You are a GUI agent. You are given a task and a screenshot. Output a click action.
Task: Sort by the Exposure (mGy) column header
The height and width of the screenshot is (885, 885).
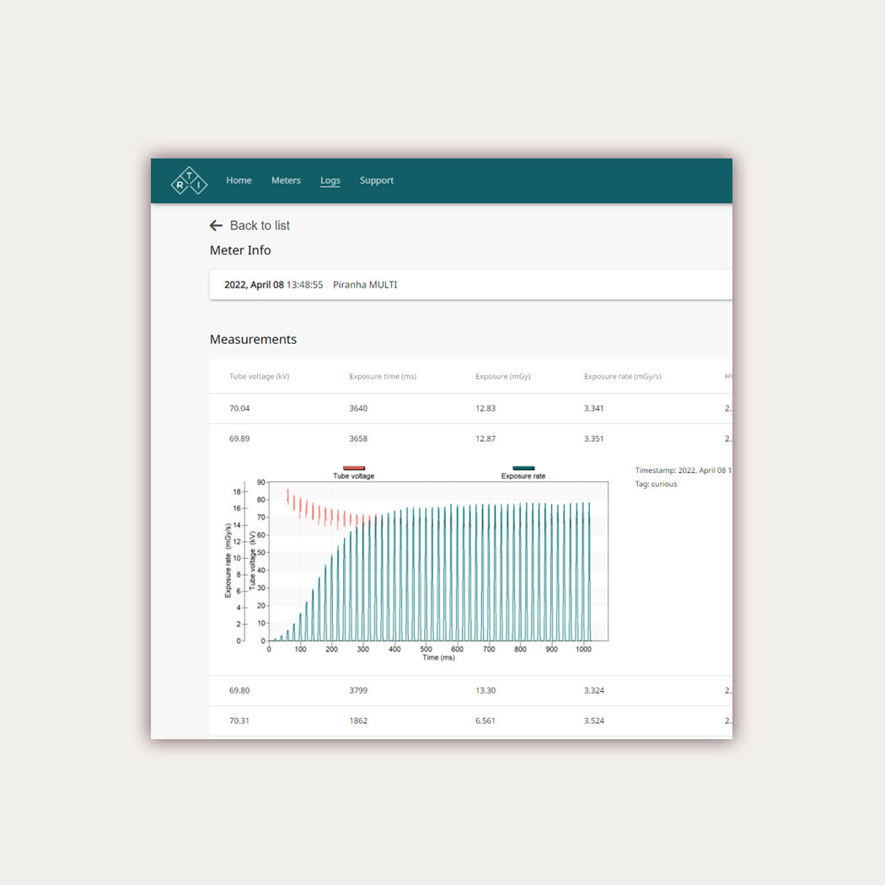click(502, 377)
